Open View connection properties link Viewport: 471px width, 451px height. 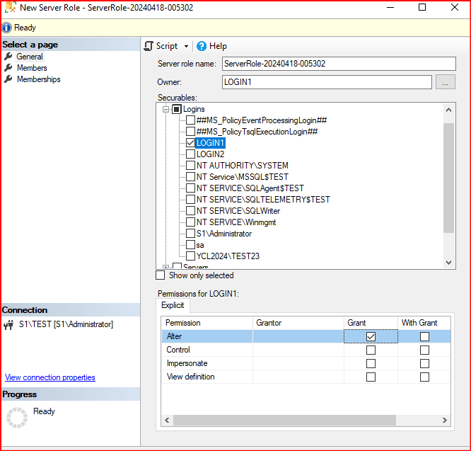click(50, 377)
